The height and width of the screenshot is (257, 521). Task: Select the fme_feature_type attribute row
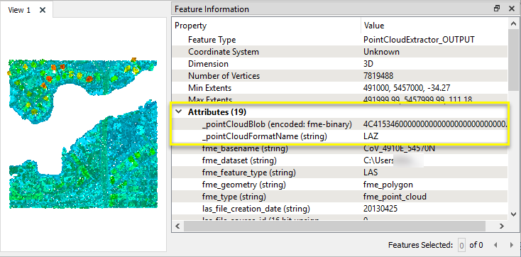tap(340, 173)
